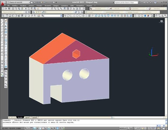Select the Arc drawing tool
The image size is (168, 130).
coord(2,35)
